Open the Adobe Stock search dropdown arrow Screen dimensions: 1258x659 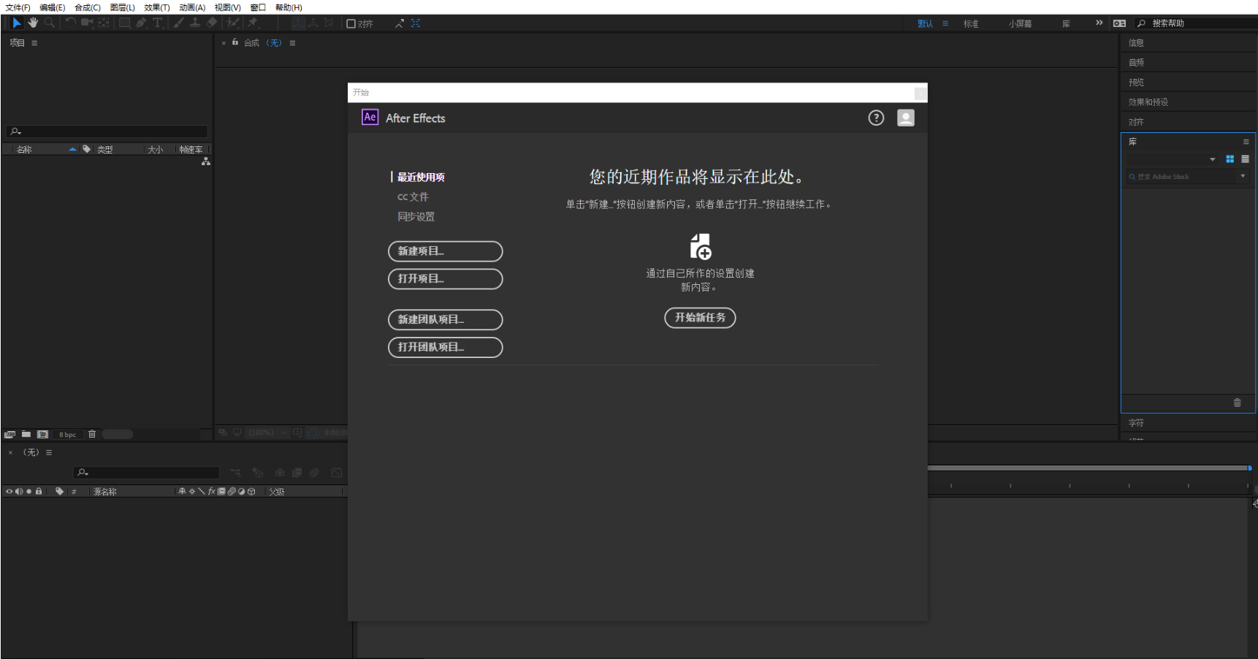[1243, 176]
